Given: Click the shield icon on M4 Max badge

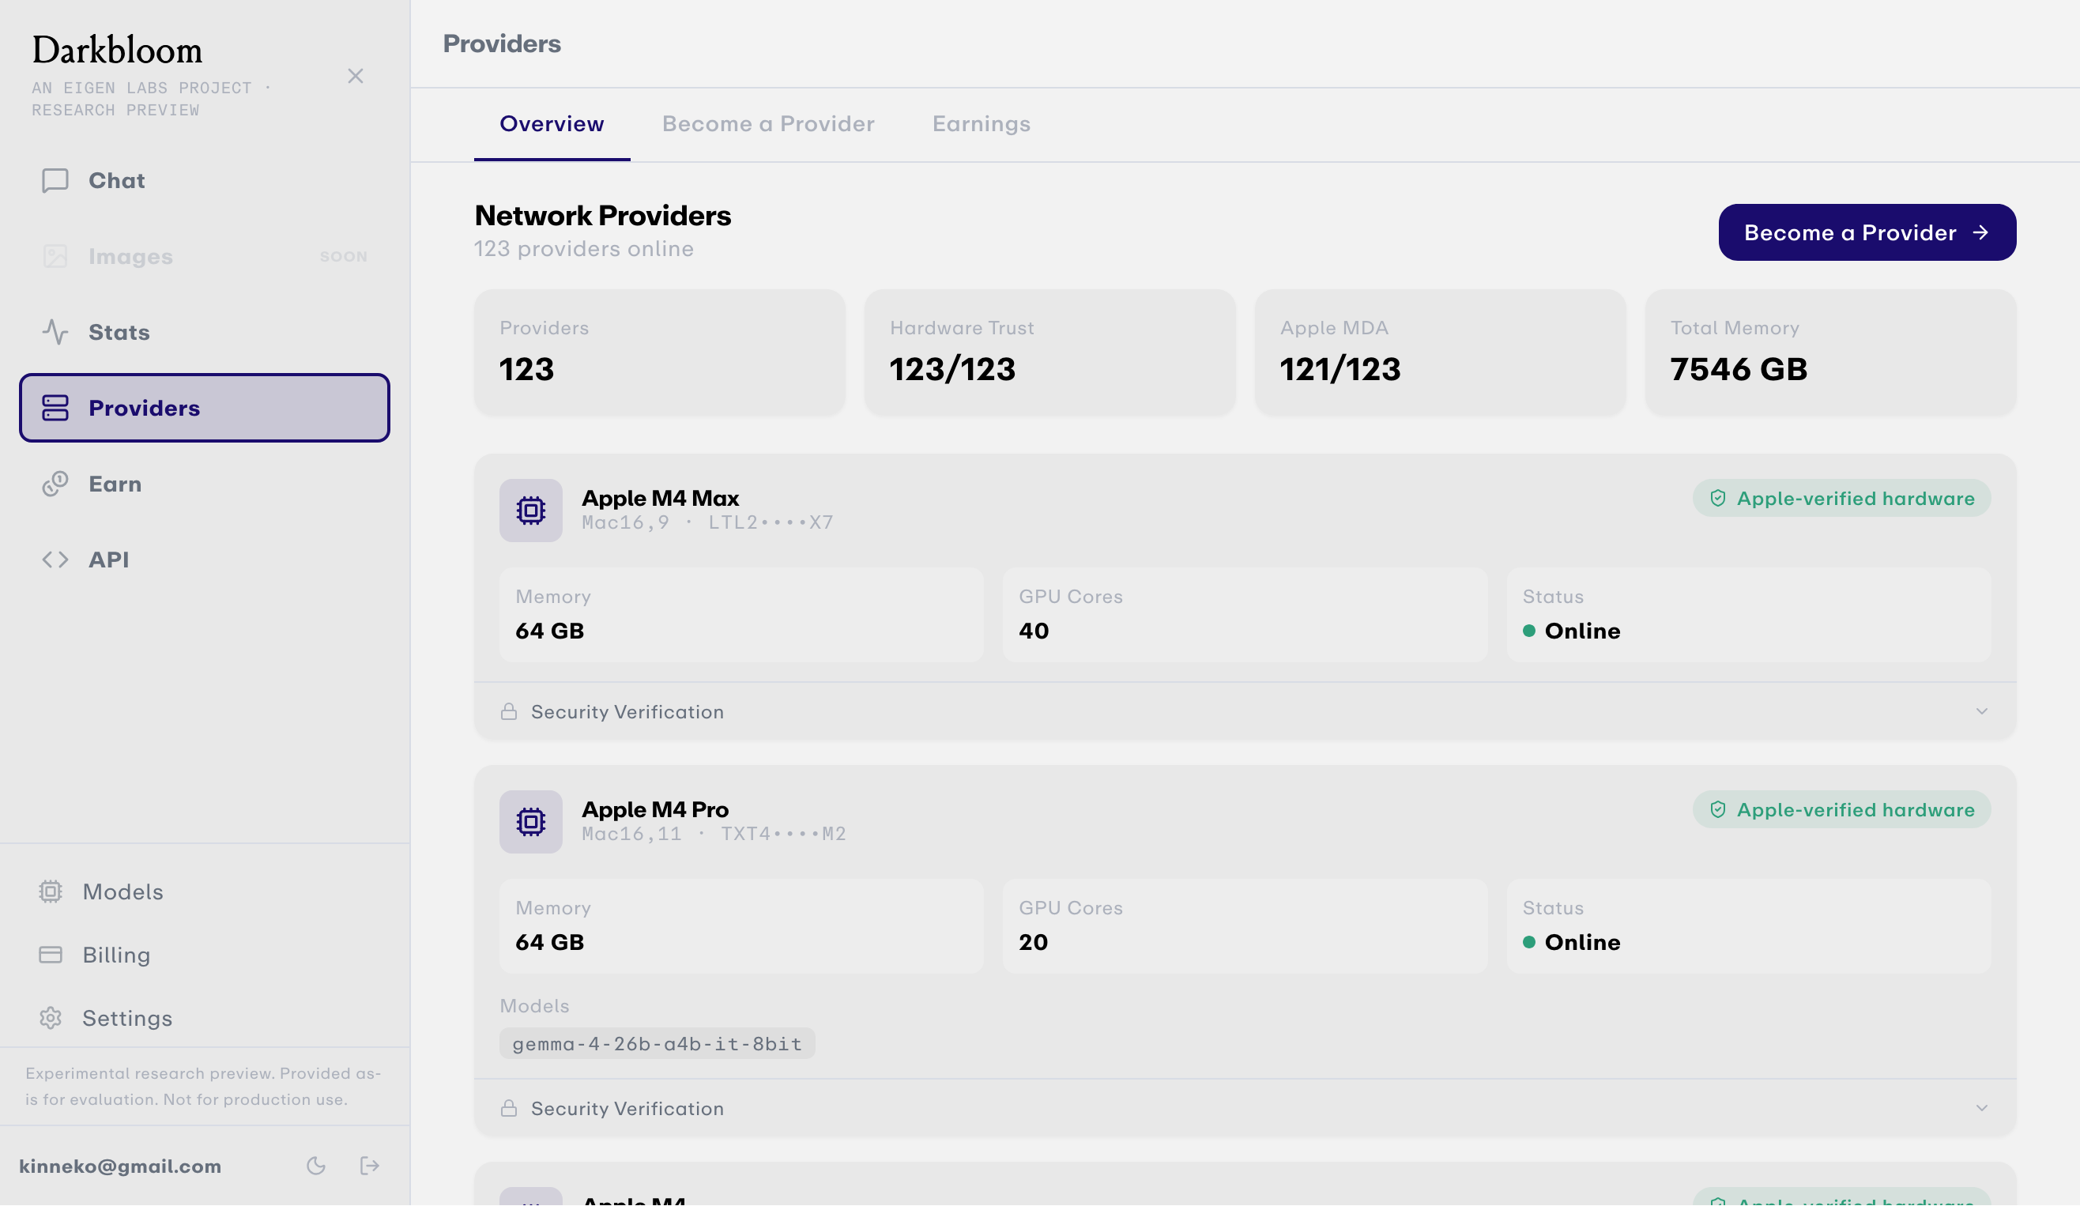Looking at the screenshot, I should pos(1719,499).
